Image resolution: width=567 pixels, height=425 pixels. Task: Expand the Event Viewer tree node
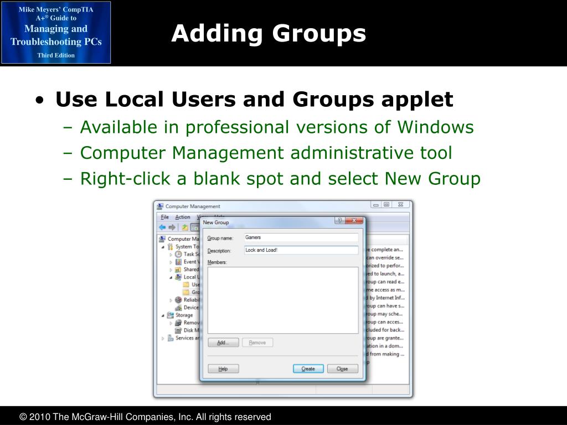pos(171,262)
